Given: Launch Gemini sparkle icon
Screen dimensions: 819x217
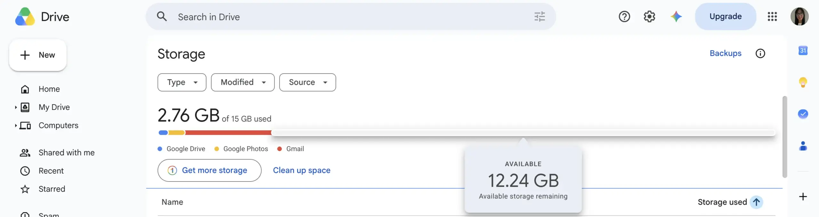Looking at the screenshot, I should tap(676, 17).
